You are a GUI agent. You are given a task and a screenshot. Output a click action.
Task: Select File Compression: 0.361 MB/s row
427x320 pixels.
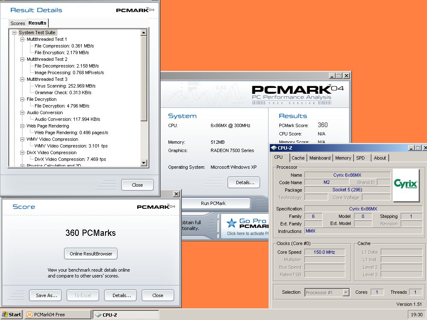coord(64,46)
